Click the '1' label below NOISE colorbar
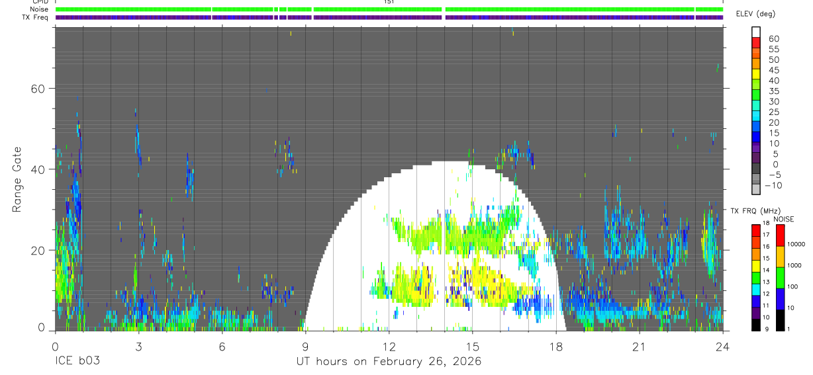The height and width of the screenshot is (375, 813). pos(789,329)
